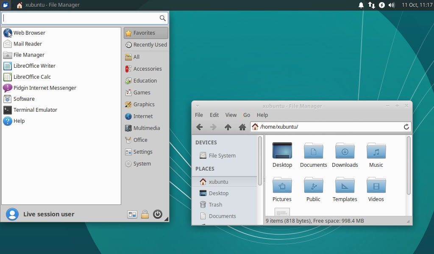Lock the session using the padlock icon

point(145,214)
